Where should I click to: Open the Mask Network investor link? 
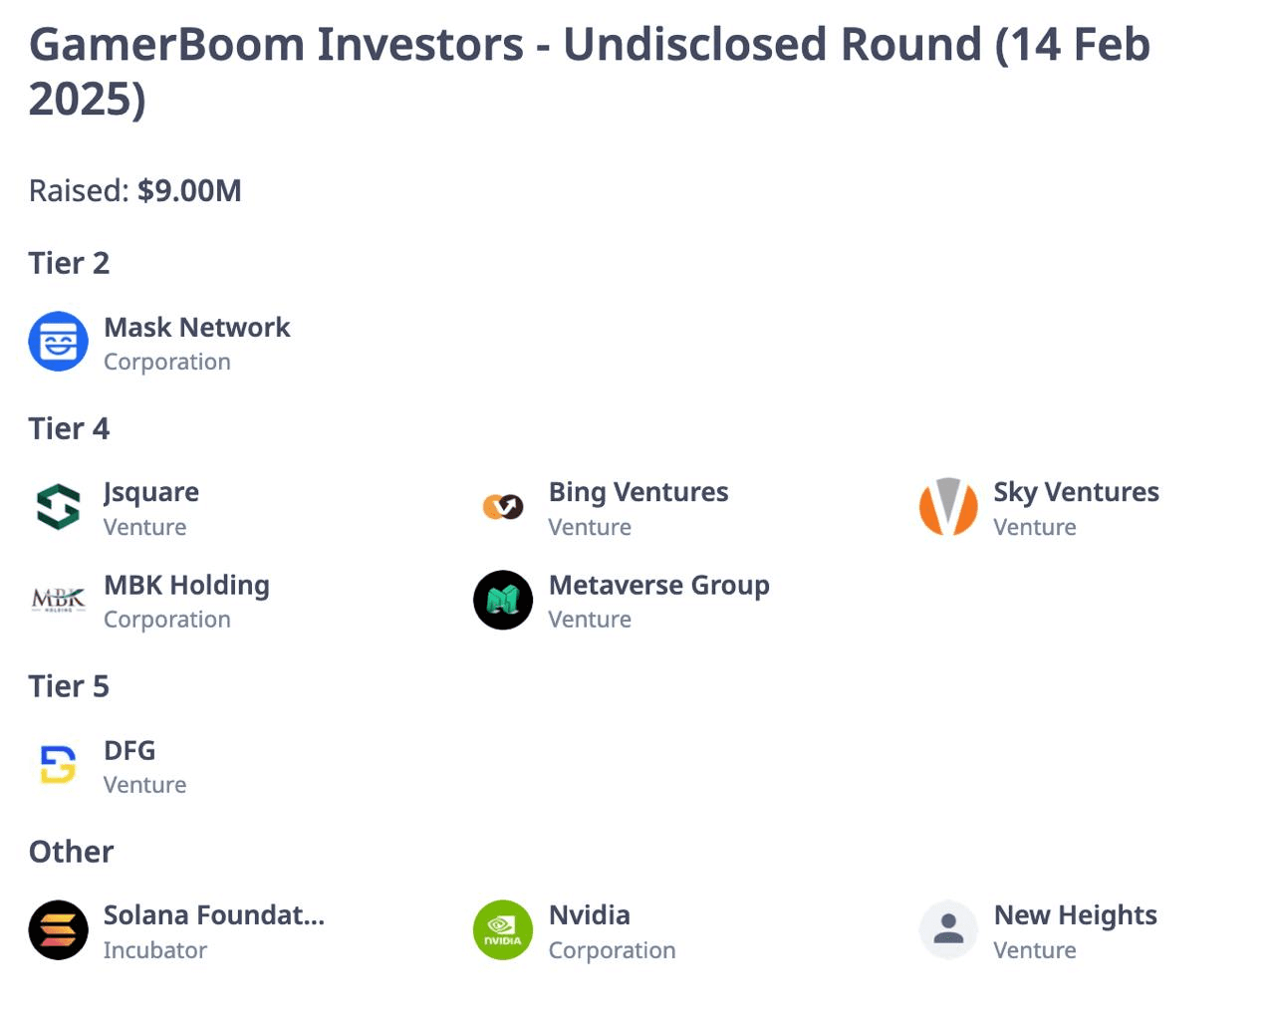(x=197, y=328)
